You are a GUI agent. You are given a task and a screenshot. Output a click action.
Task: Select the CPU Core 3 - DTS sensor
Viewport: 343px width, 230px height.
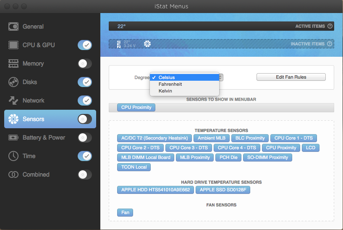[189, 148]
